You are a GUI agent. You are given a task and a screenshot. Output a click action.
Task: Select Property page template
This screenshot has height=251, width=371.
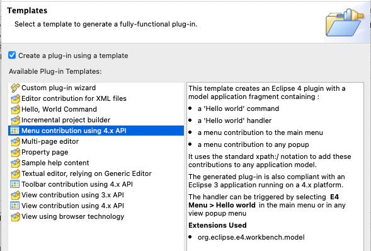click(x=45, y=152)
